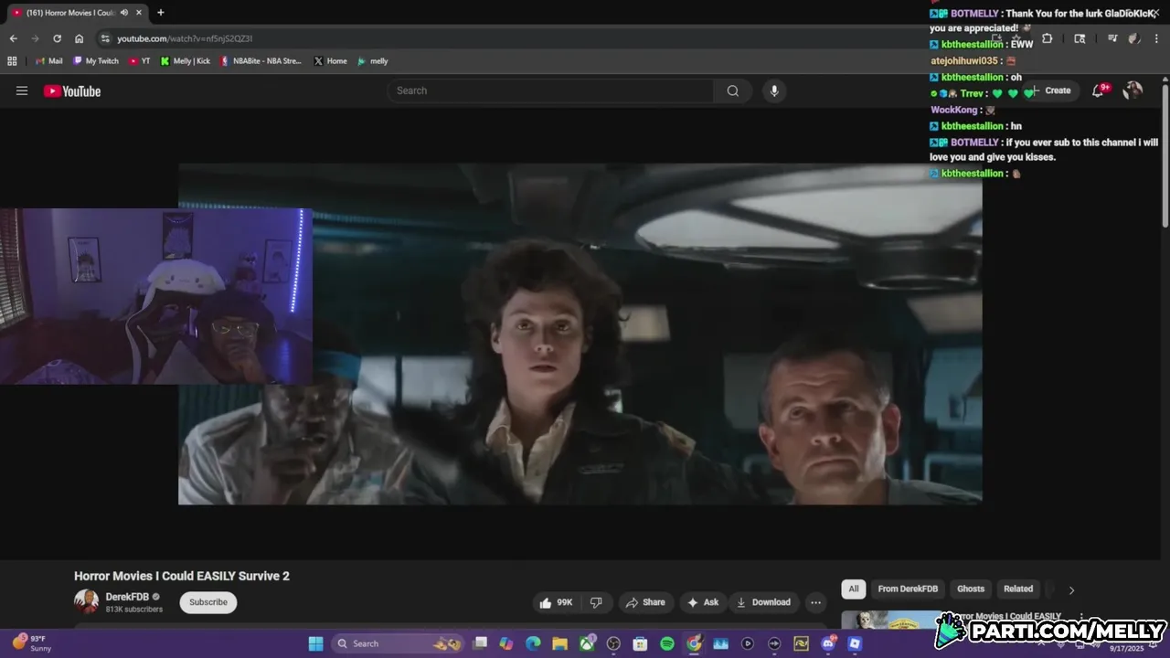Open the melly bookmark
Image resolution: width=1170 pixels, height=658 pixels.
(x=373, y=61)
